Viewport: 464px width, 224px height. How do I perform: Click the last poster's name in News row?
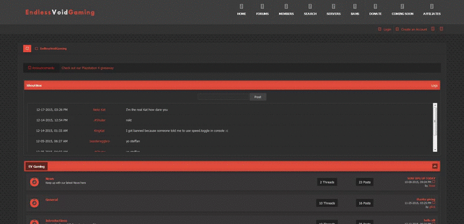click(x=432, y=186)
